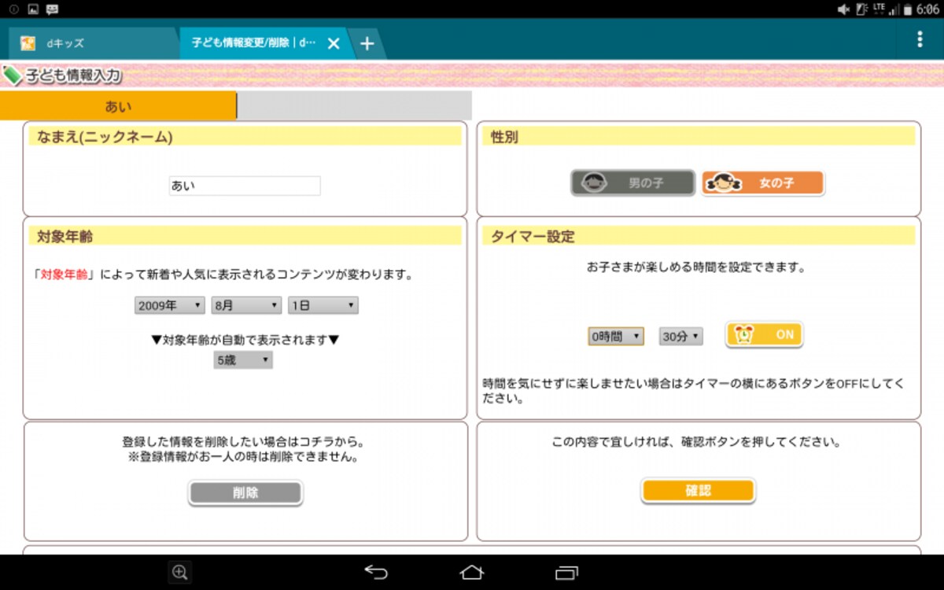The width and height of the screenshot is (944, 590).
Task: Open Android recent apps icon
Action: 566,572
